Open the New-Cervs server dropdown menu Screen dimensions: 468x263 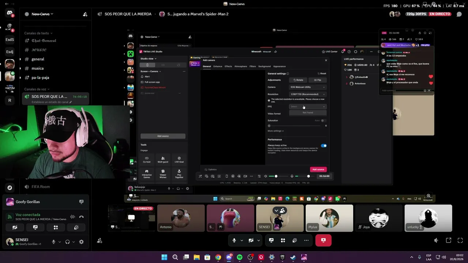pyautogui.click(x=42, y=14)
